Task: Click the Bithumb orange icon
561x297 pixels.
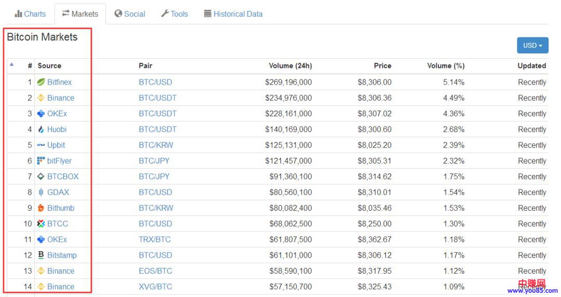Action: coord(41,208)
